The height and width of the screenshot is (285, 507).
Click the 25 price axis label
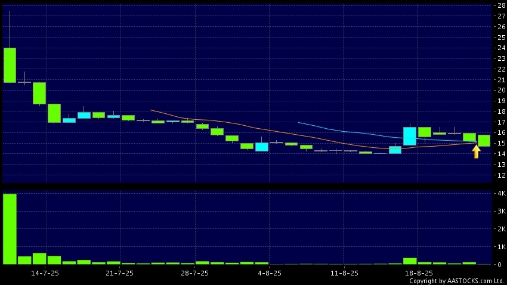pyautogui.click(x=502, y=38)
